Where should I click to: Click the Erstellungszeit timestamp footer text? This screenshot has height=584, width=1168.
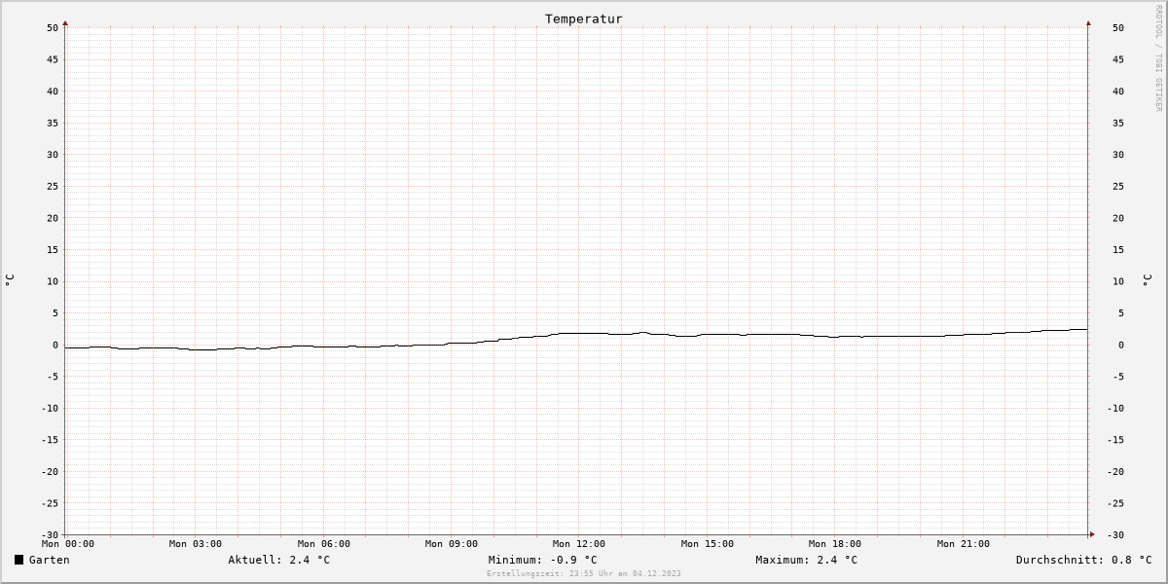click(x=584, y=573)
